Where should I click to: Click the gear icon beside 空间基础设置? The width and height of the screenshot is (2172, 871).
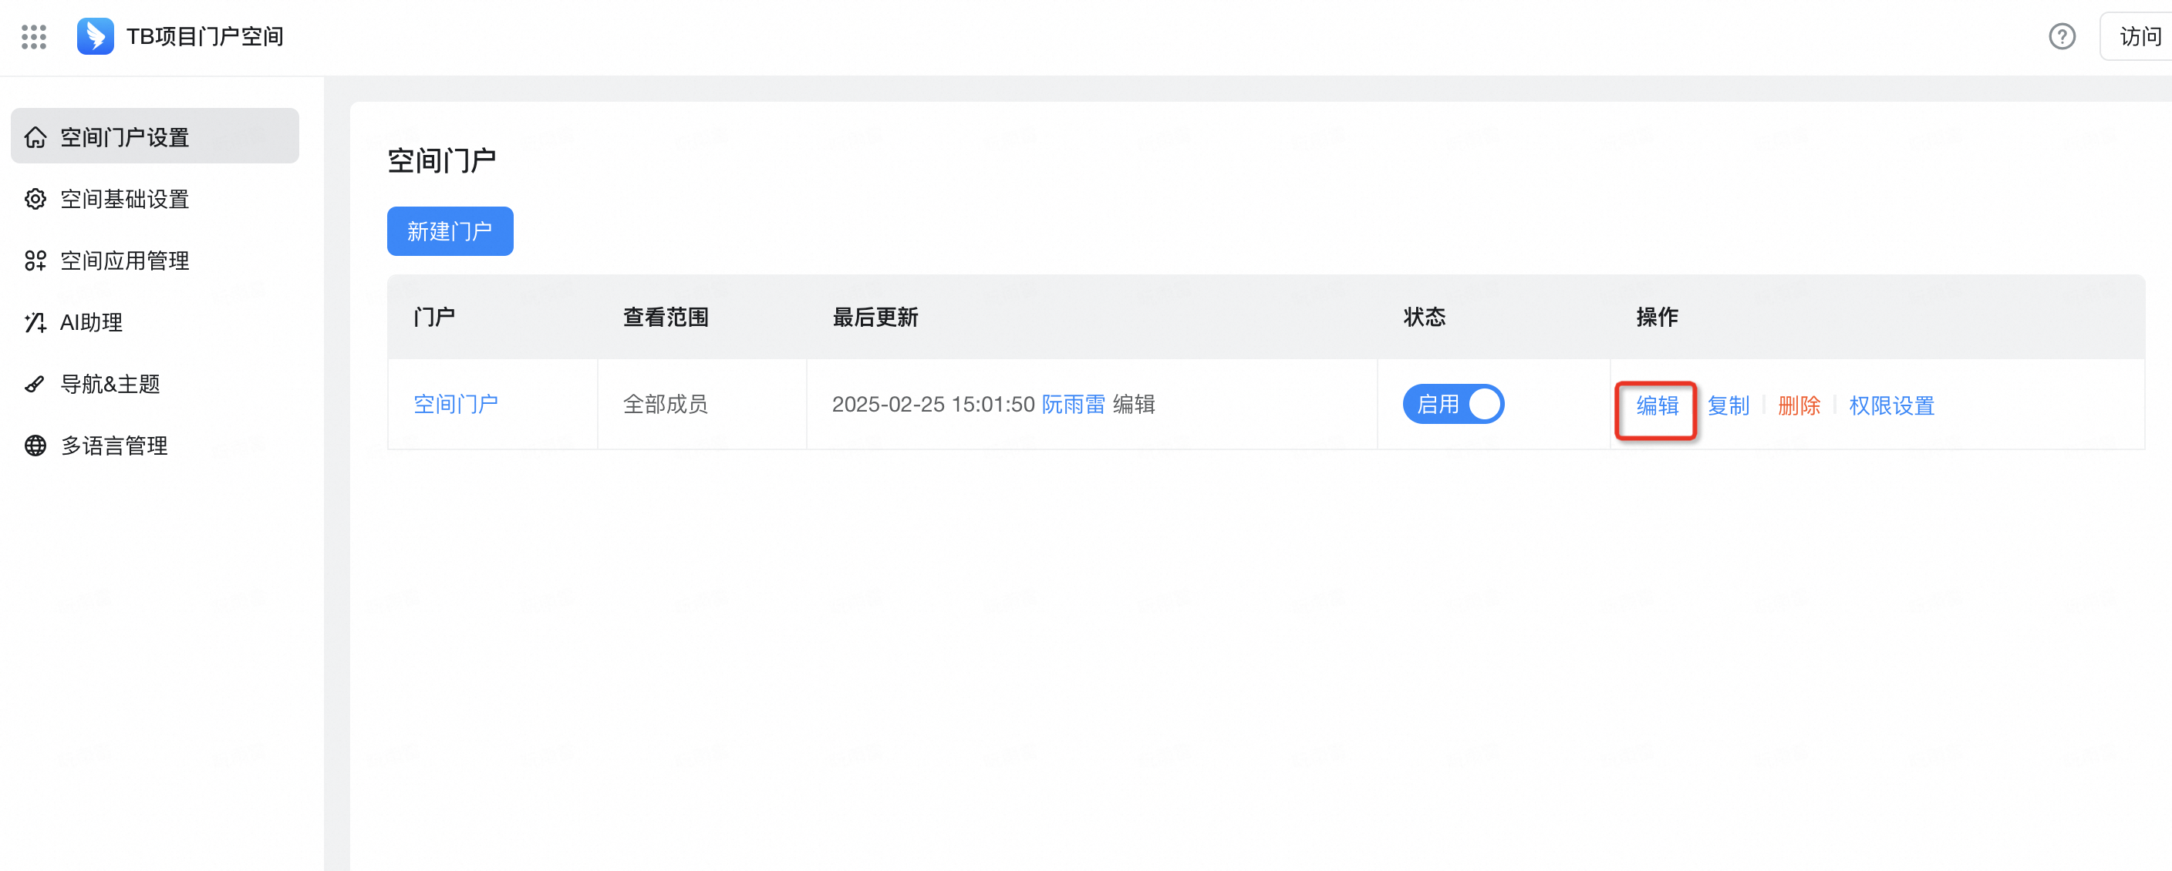35,199
